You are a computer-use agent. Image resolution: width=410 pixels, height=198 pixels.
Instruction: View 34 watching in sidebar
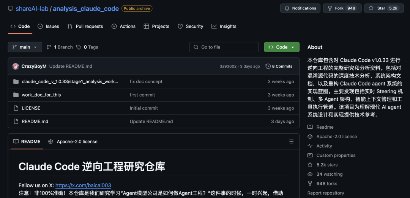pos(325,174)
